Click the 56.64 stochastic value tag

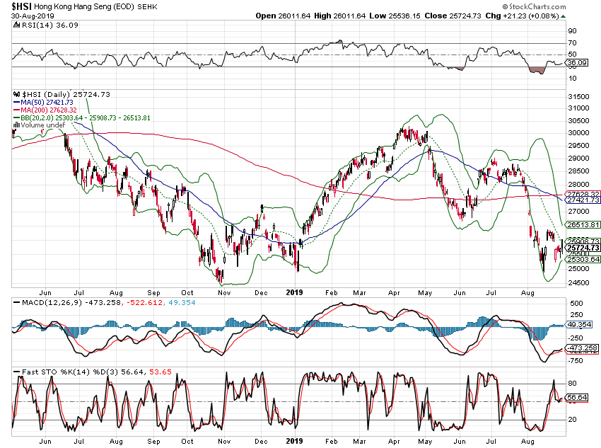coord(579,398)
